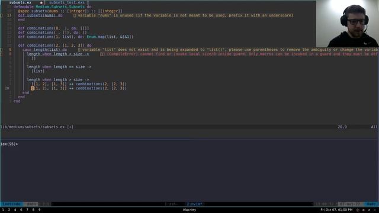
Task: Select tmux window 1:zsh in status bar
Action: [x=171, y=204]
